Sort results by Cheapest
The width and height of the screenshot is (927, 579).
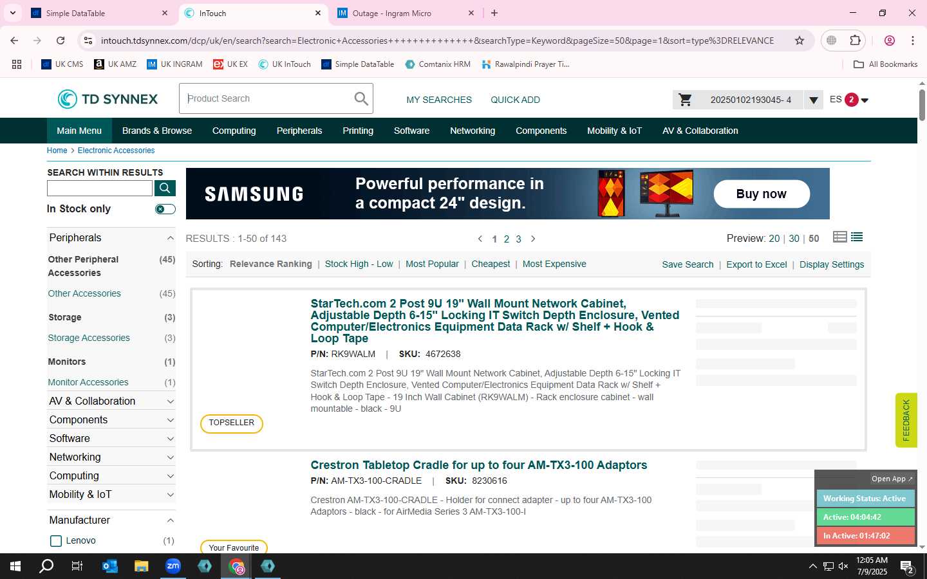[491, 264]
